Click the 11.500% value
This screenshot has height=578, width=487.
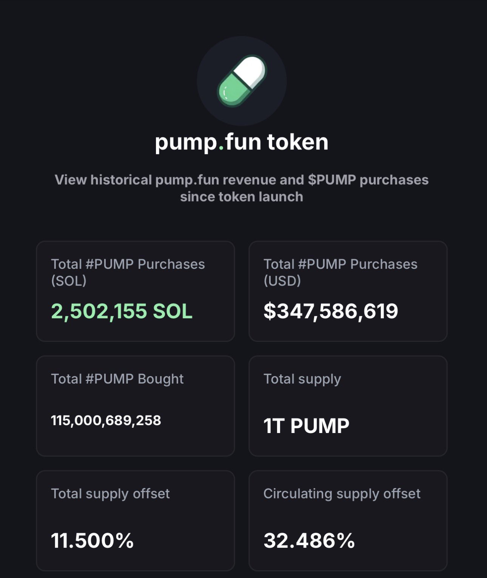point(92,540)
